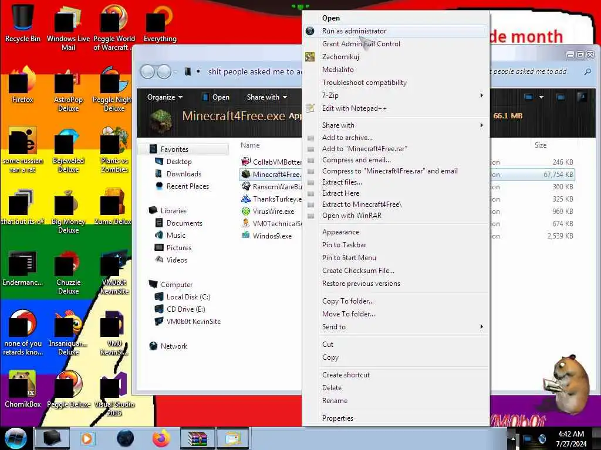The image size is (601, 450).
Task: Select the Windos9.exe file
Action: pos(272,236)
